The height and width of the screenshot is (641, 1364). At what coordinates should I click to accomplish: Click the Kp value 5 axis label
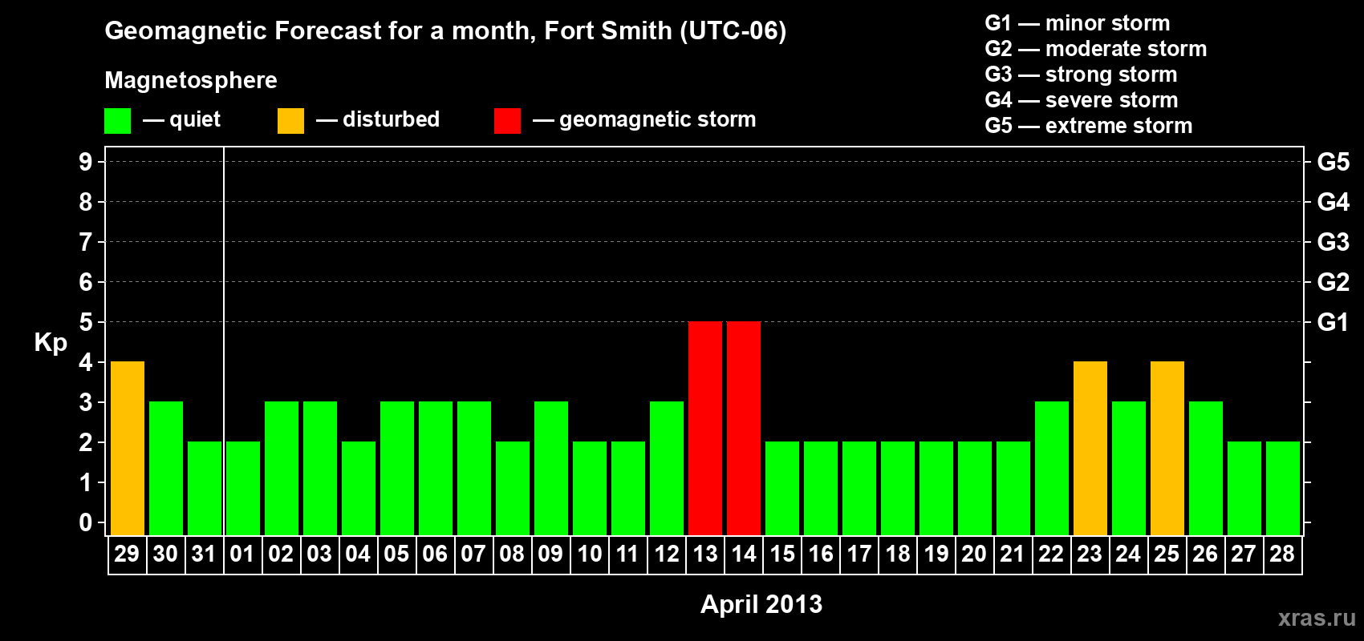pyautogui.click(x=86, y=322)
